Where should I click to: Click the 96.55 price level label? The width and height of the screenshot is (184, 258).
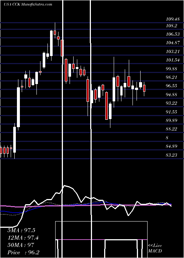pos(171,86)
